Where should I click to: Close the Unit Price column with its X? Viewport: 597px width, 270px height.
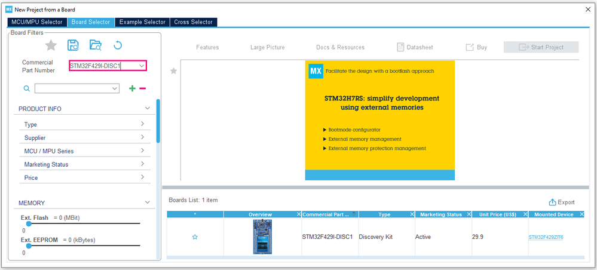click(525, 214)
